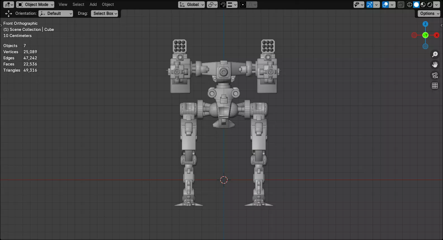Toggle proportional editing
This screenshot has height=240, width=443.
243,4
